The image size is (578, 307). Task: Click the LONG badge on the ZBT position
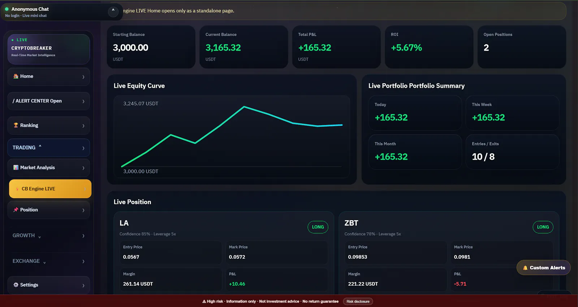pyautogui.click(x=543, y=227)
